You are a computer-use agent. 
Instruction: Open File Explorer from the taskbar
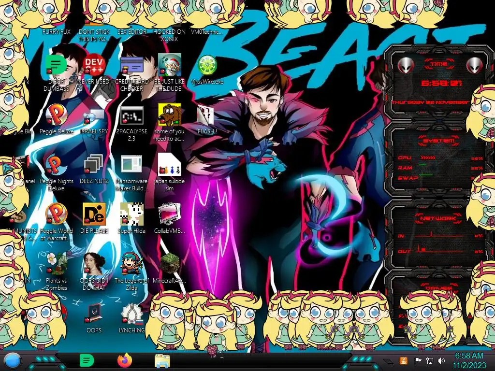(162, 361)
